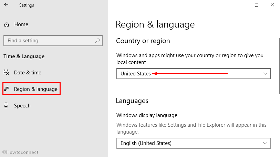Screen dimensions: 280x157
Task: Close the Settings window
Action: click(x=272, y=5)
